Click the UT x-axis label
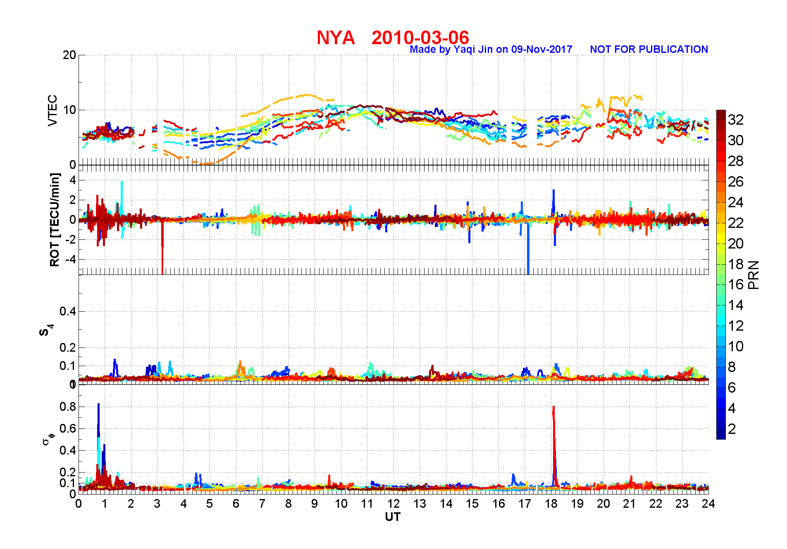 point(393,517)
